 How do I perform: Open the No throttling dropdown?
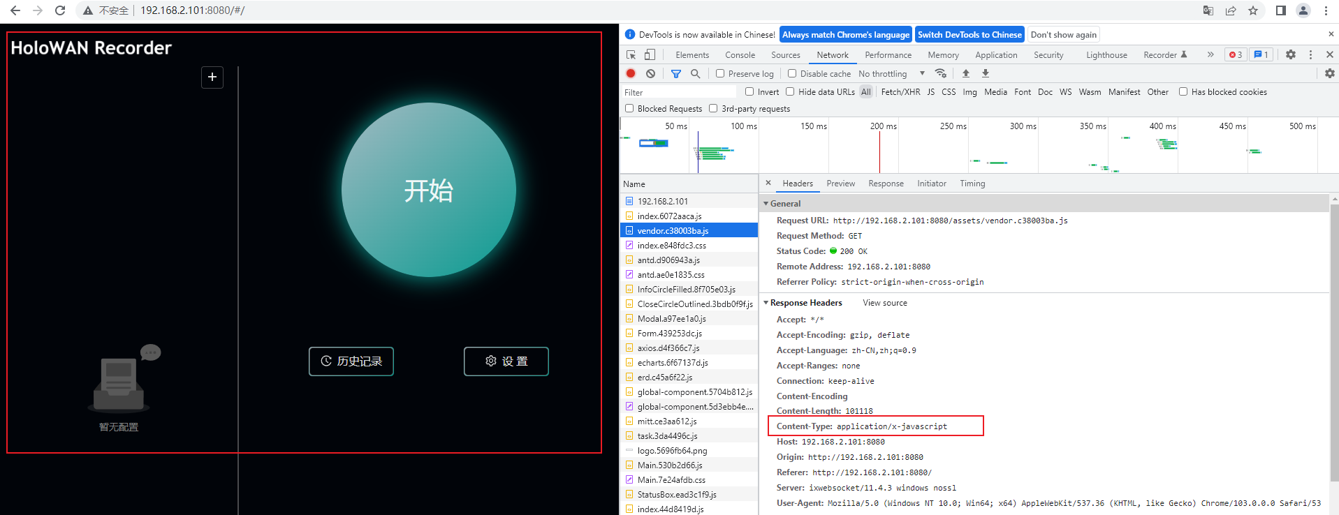coord(891,73)
